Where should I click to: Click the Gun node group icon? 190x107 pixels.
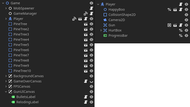tap(169, 25)
